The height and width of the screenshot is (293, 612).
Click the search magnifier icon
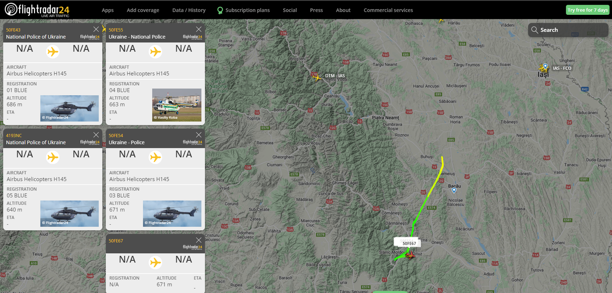click(535, 30)
